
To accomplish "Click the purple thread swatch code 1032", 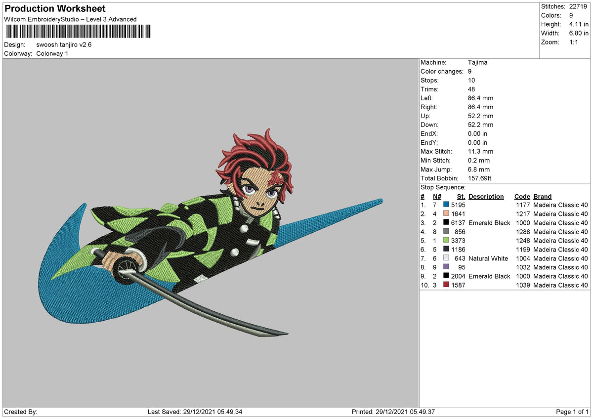I will 446,267.
